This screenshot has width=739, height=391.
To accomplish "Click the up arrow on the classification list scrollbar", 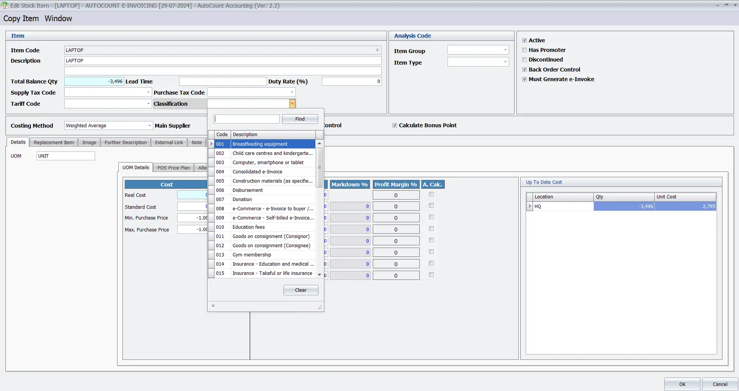I will click(x=319, y=143).
